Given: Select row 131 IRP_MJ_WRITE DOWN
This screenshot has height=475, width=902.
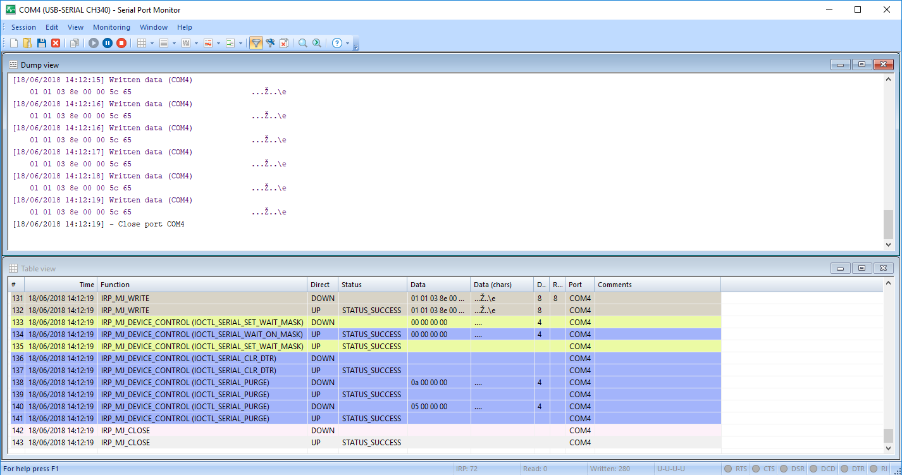Looking at the screenshot, I should coord(364,298).
